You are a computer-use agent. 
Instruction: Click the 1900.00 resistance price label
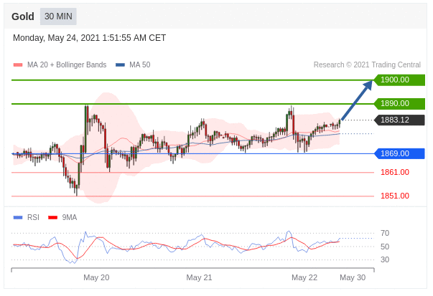tap(399, 80)
